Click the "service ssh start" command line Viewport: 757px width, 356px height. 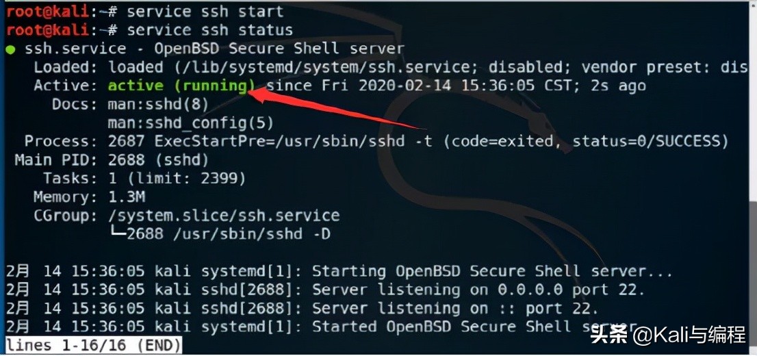(x=145, y=11)
